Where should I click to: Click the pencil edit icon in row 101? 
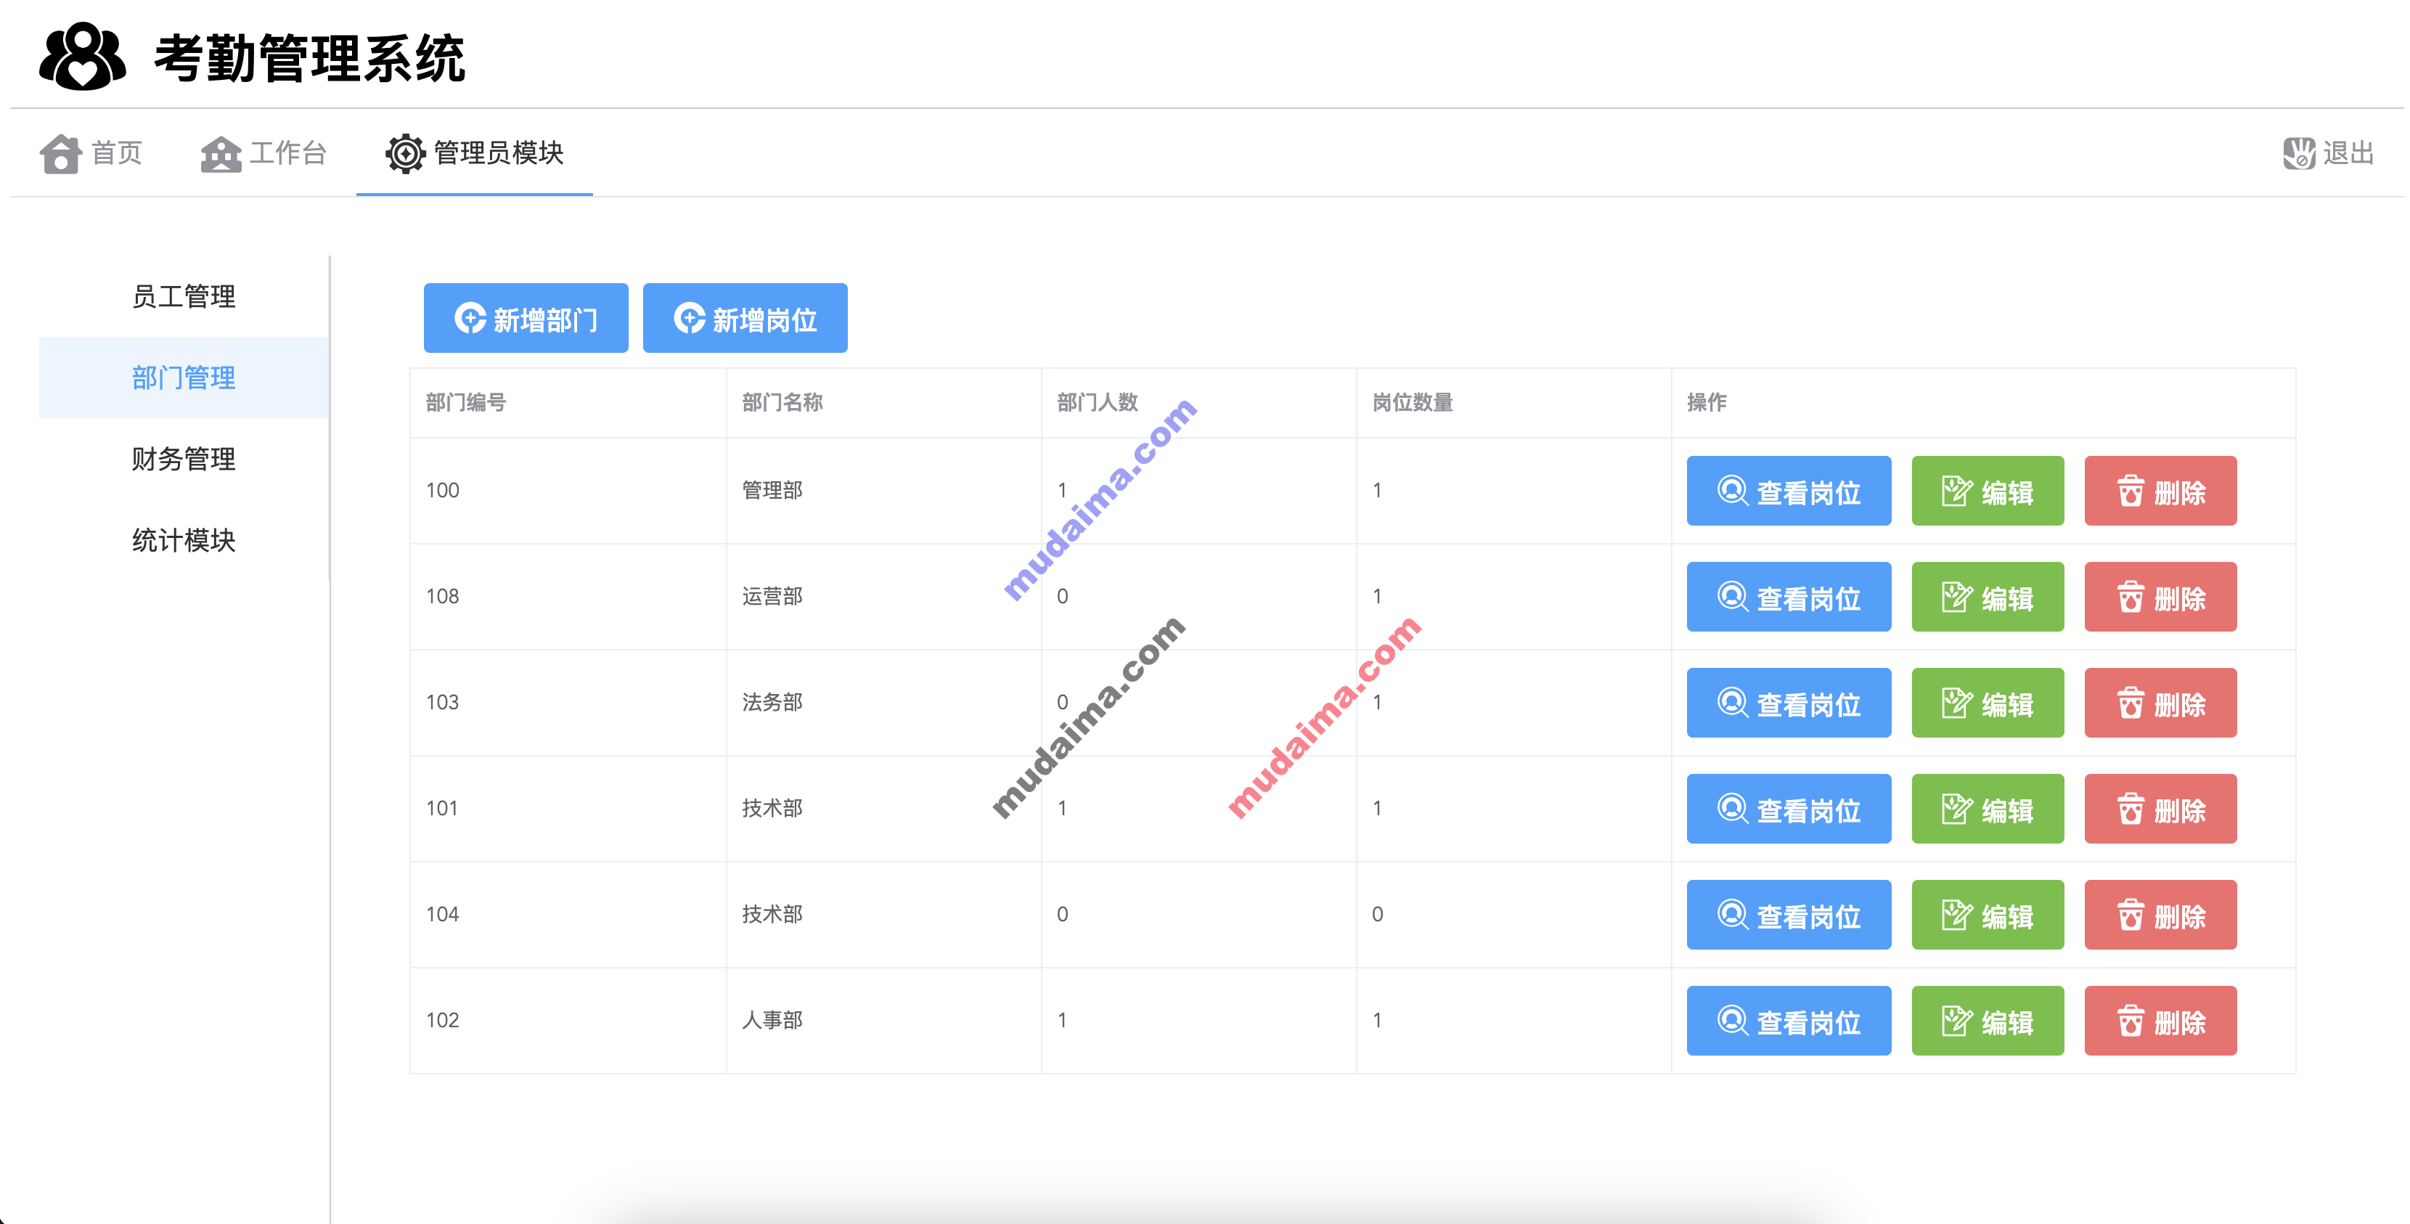[x=1957, y=807]
